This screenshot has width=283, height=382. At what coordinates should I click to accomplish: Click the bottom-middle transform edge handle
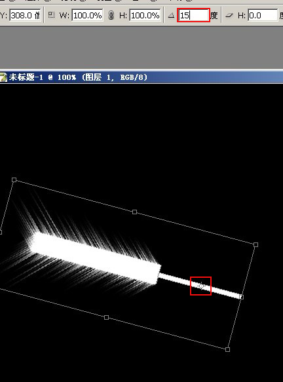(x=106, y=317)
